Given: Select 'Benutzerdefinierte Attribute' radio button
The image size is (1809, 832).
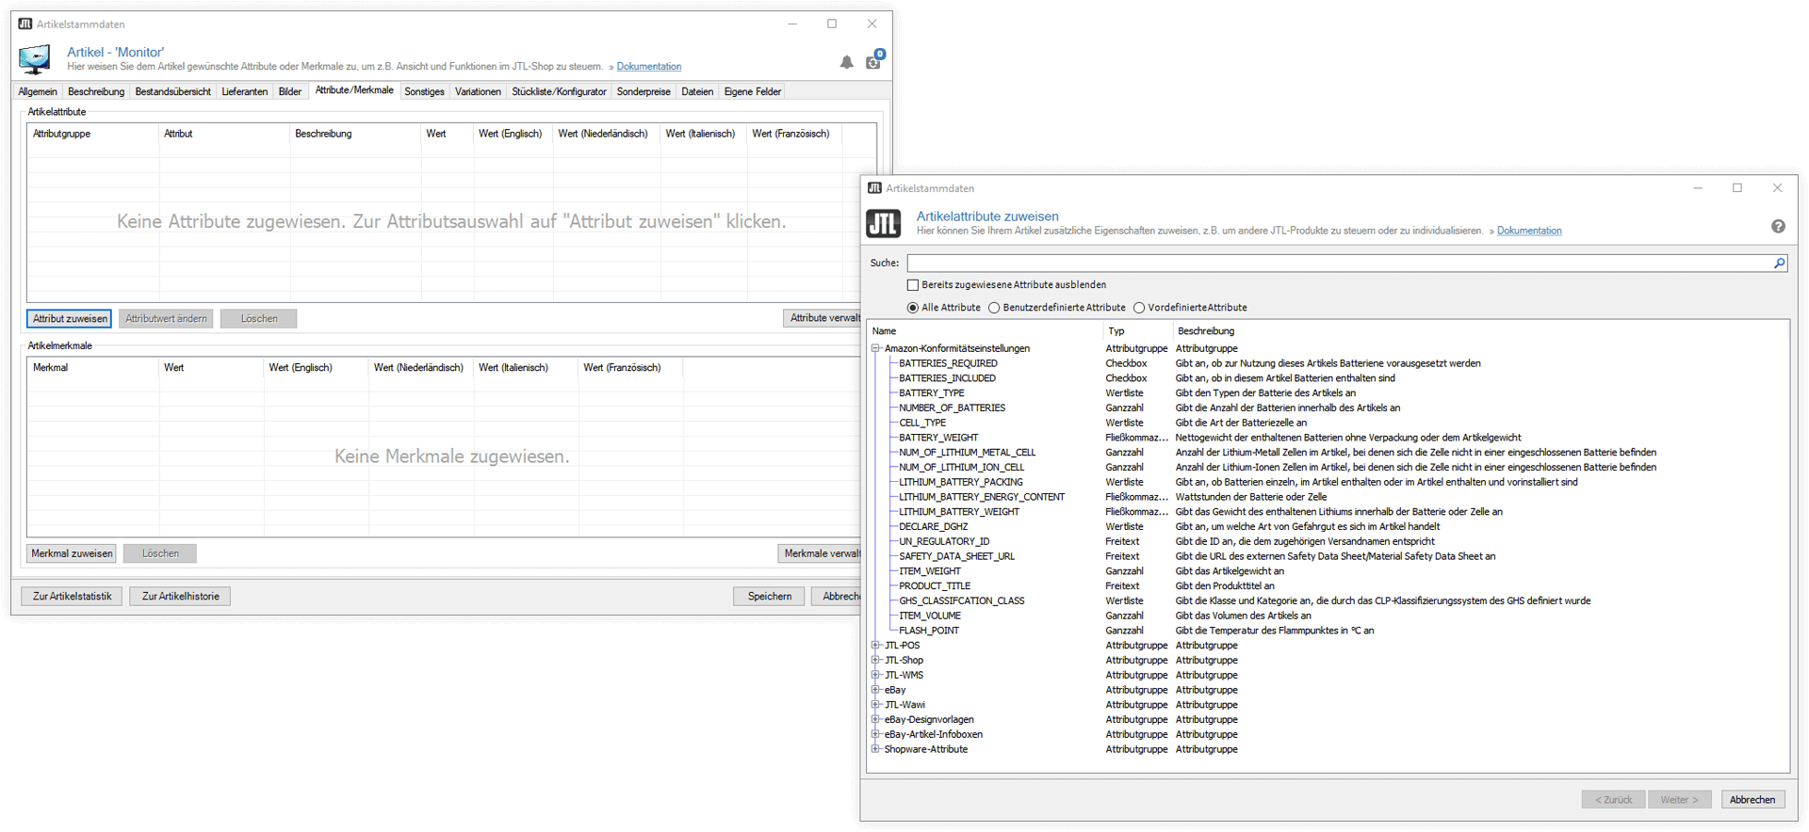Looking at the screenshot, I should pyautogui.click(x=994, y=308).
